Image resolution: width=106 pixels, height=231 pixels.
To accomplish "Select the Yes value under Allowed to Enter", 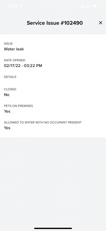I will 7,128.
